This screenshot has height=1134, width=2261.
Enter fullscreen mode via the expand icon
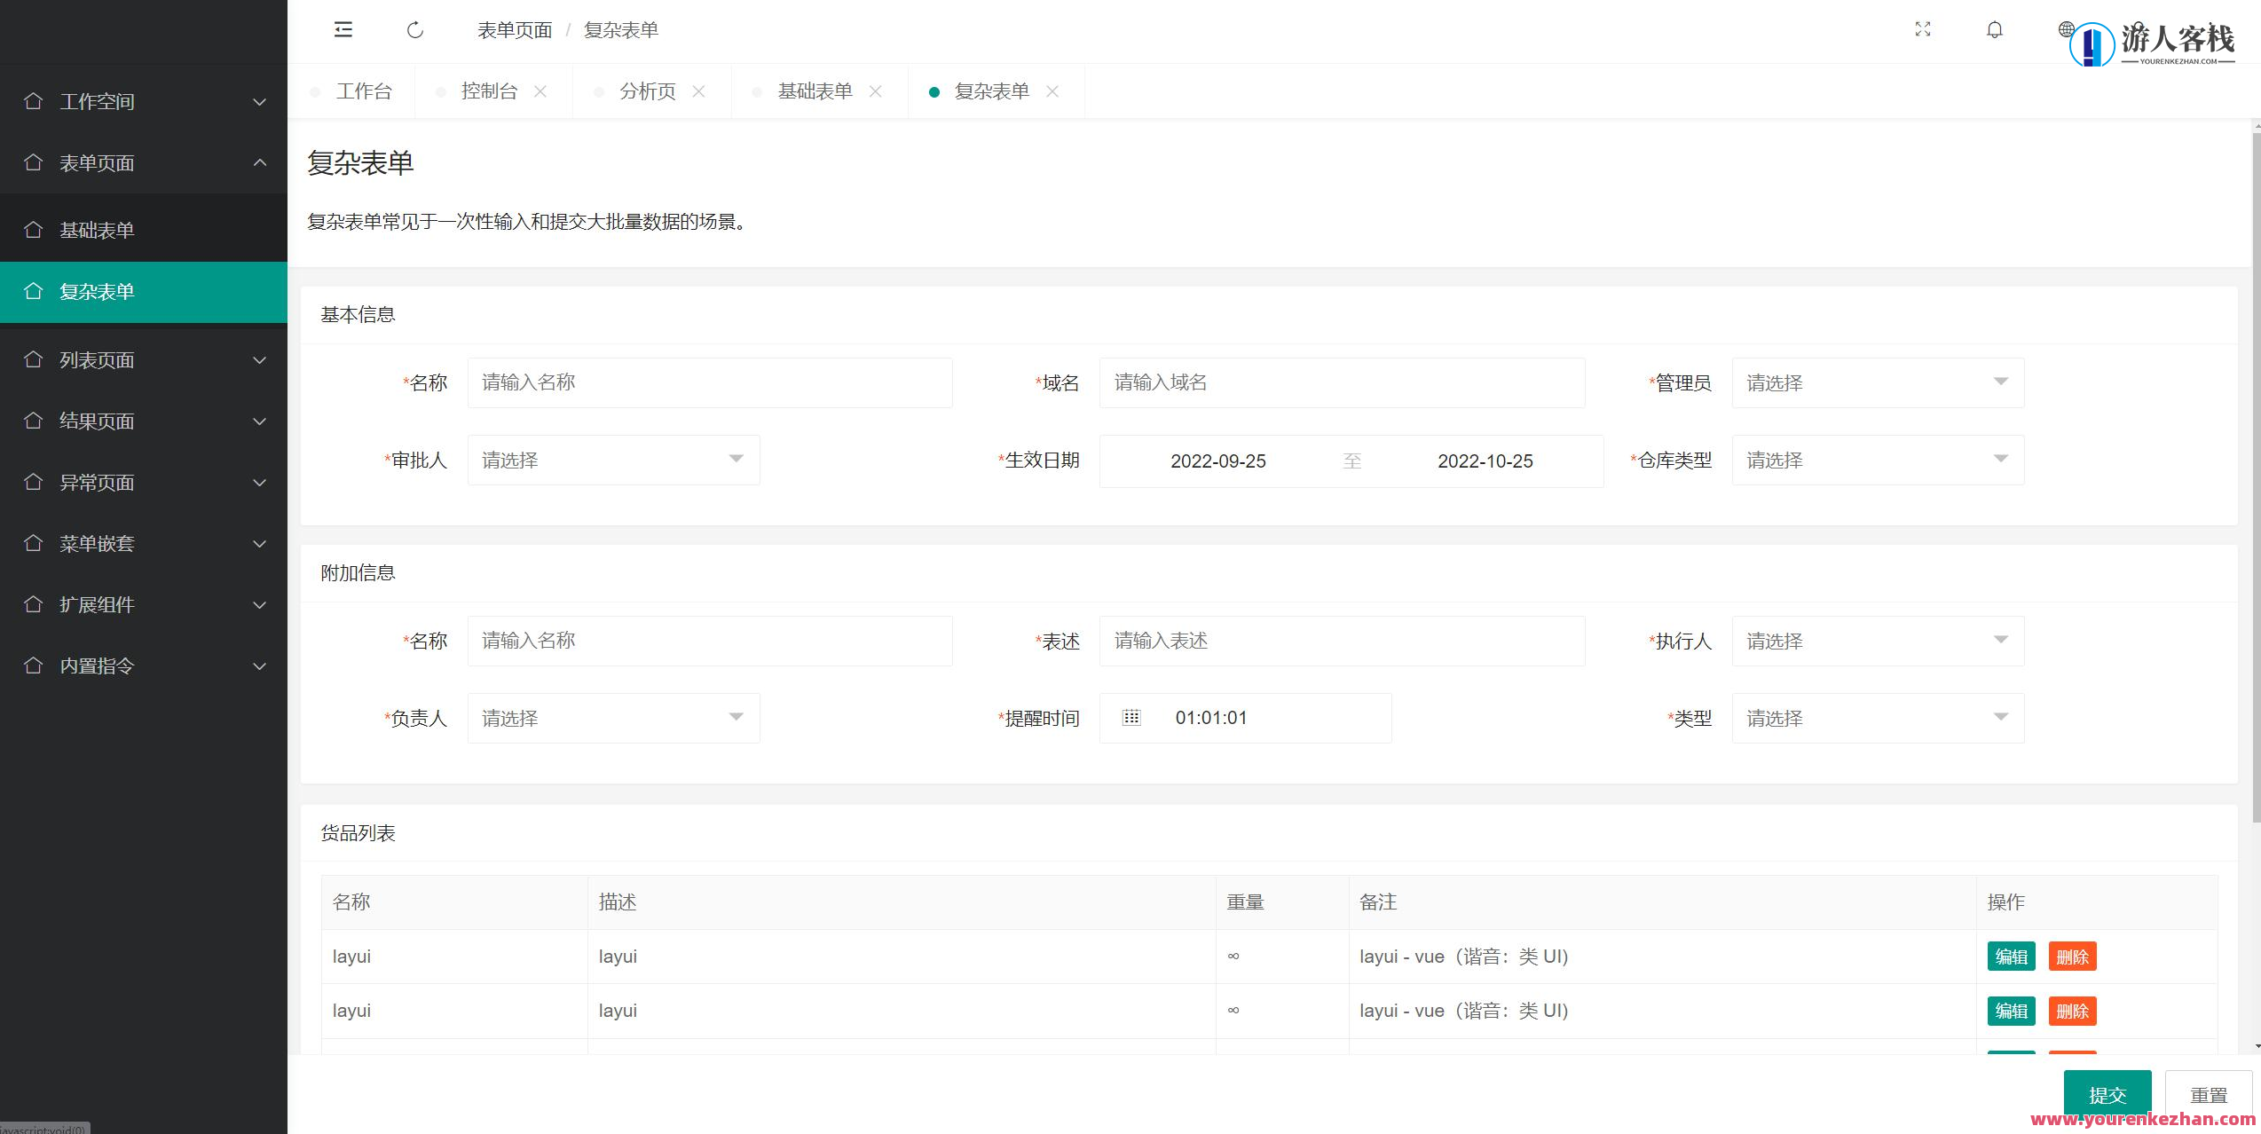click(x=1922, y=29)
